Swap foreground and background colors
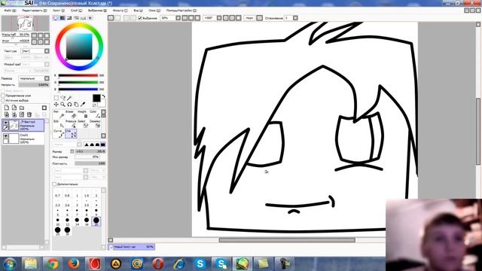Screen dimensions: 482x271 (104, 96)
